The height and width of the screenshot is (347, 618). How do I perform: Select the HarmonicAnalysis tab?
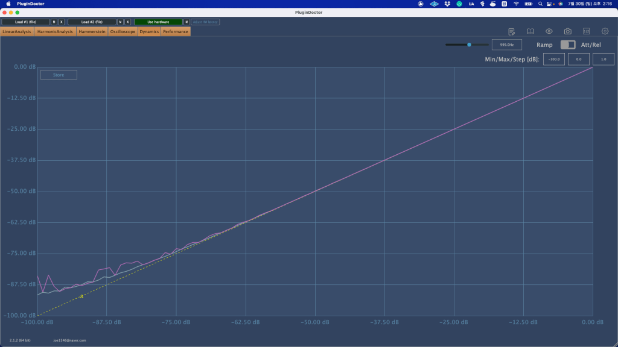[x=55, y=31]
